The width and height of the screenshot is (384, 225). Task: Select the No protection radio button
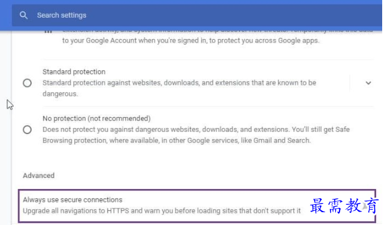[x=27, y=129]
